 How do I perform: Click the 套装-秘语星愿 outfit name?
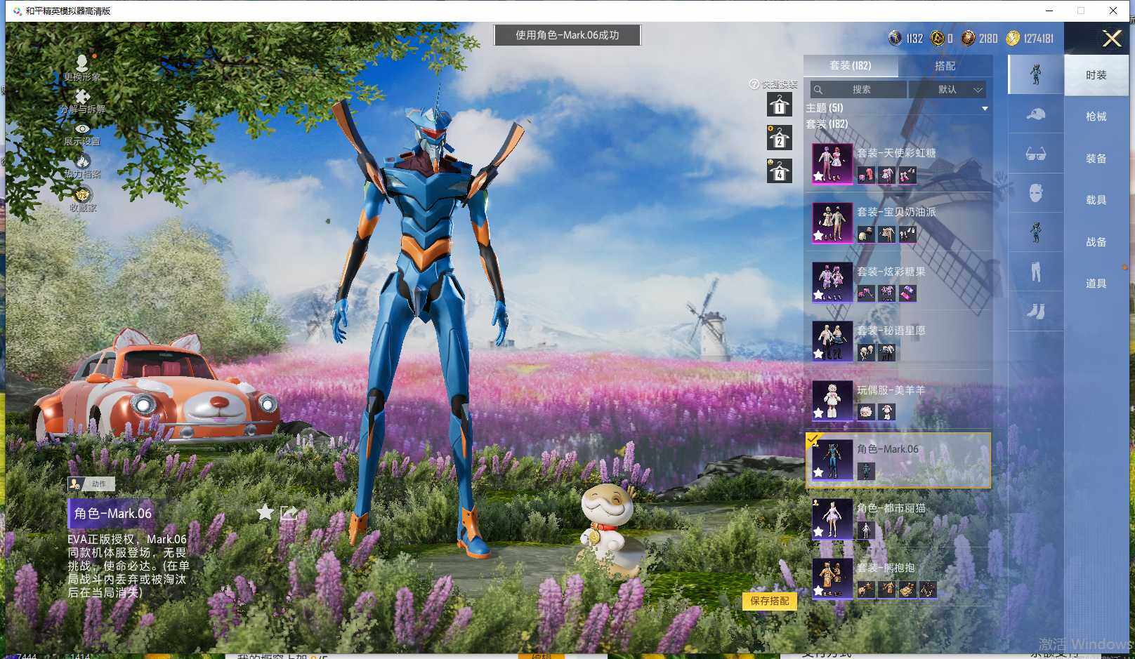891,331
